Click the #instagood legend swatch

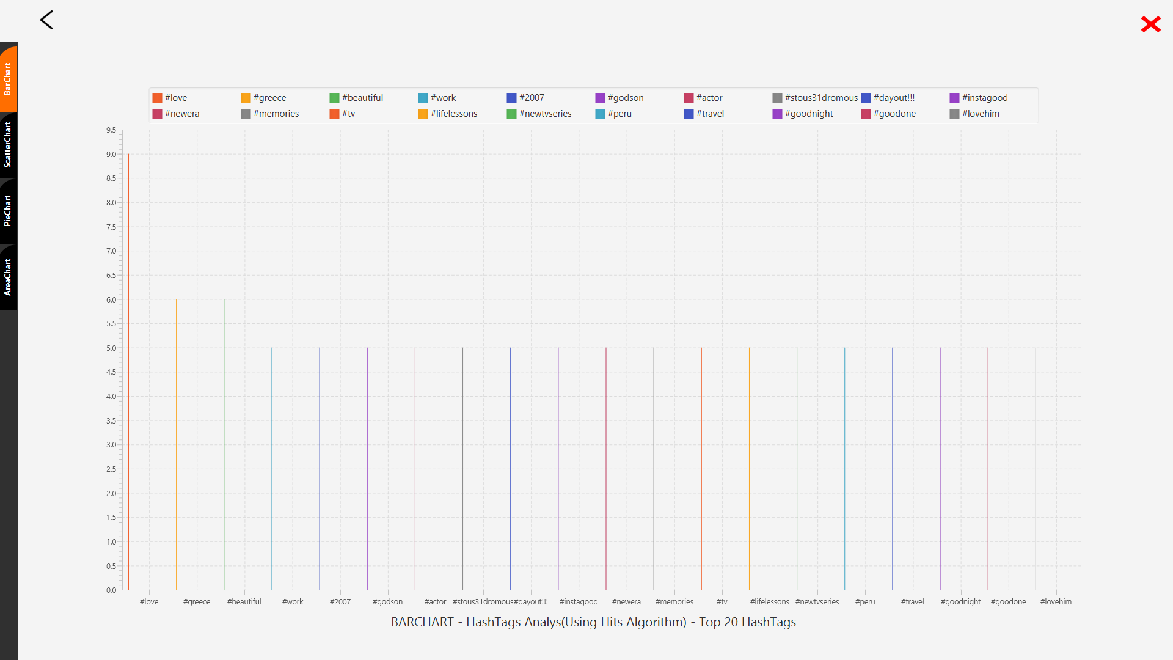tap(954, 98)
